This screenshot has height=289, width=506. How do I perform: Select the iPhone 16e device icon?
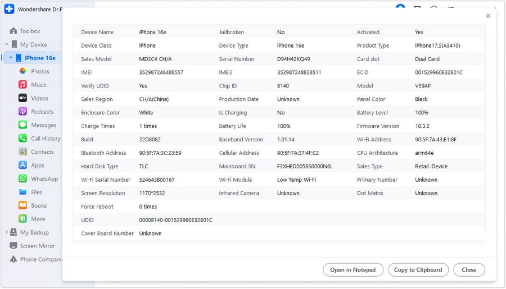[x=19, y=58]
